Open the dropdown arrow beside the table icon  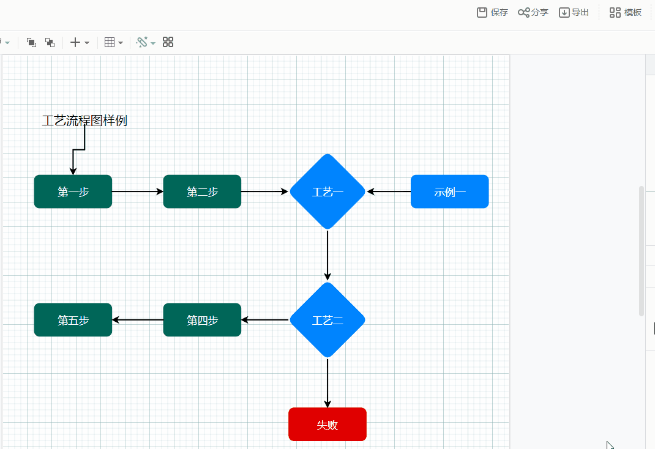121,43
